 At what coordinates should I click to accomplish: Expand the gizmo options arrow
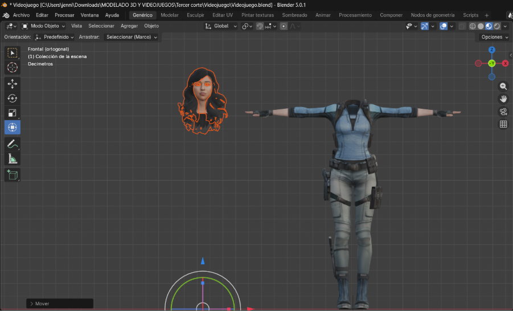pos(433,26)
